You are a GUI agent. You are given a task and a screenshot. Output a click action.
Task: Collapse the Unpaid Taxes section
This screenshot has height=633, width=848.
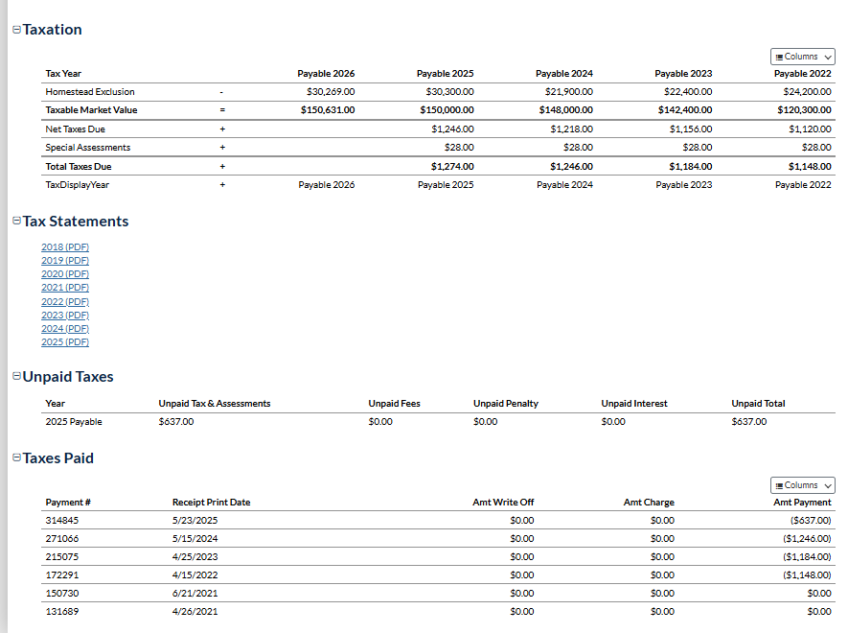16,377
